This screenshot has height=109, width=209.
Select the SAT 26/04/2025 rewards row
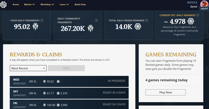[69, 93]
